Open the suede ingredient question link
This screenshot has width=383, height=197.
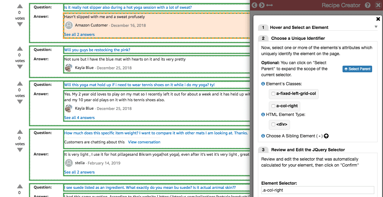click(150, 188)
